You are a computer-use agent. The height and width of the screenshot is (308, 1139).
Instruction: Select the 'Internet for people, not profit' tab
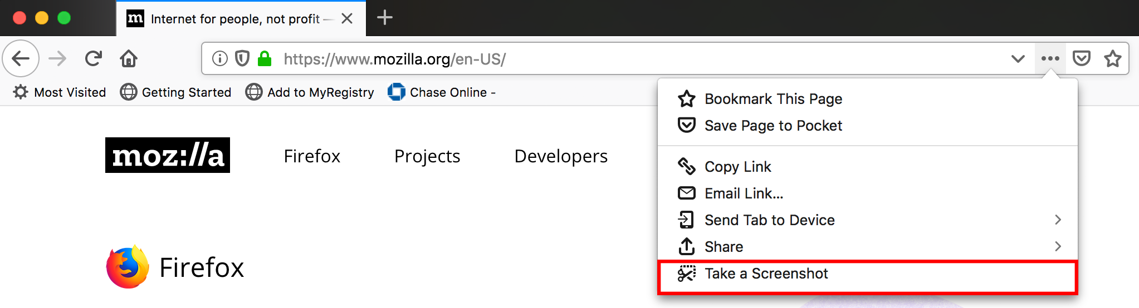[x=241, y=19]
